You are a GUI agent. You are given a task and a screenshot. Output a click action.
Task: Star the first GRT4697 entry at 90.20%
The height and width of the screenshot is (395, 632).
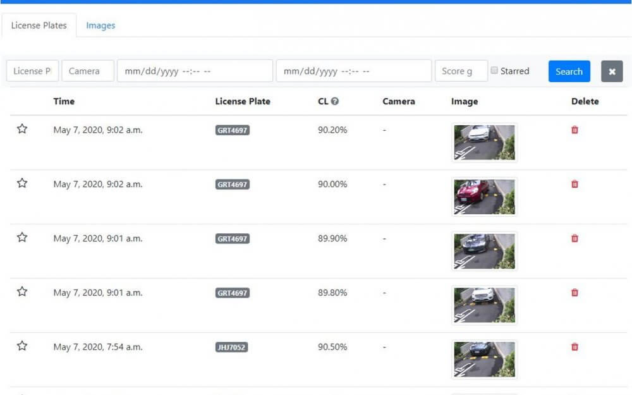click(x=22, y=129)
